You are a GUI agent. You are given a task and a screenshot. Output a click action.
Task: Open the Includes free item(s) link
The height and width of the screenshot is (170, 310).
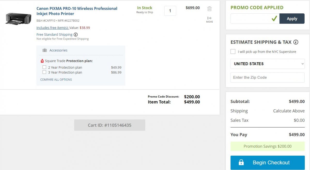[52, 28]
